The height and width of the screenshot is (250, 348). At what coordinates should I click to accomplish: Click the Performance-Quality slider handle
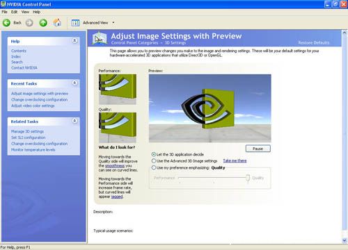tap(248, 178)
